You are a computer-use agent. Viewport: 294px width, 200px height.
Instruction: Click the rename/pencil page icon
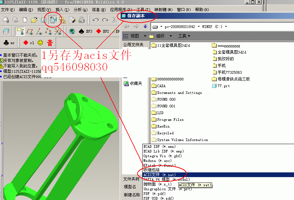[x=72, y=20]
